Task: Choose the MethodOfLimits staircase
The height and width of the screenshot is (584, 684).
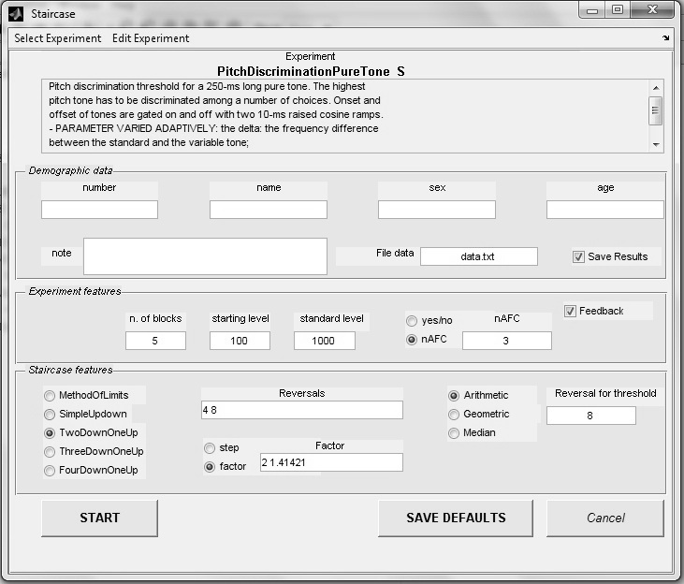Action: tap(50, 396)
